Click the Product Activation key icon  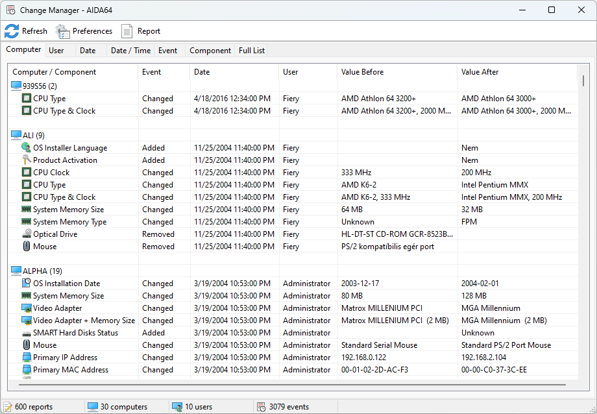(27, 160)
